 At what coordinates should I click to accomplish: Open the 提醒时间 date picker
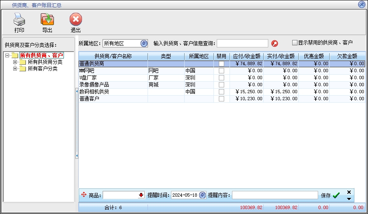pos(202,195)
